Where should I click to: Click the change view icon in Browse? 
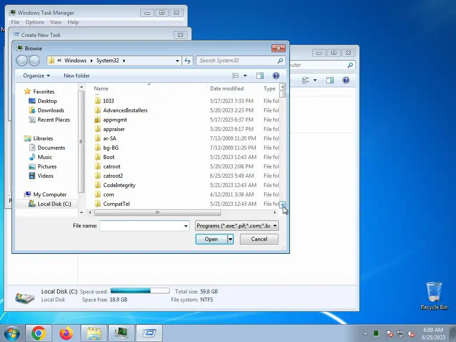point(236,76)
